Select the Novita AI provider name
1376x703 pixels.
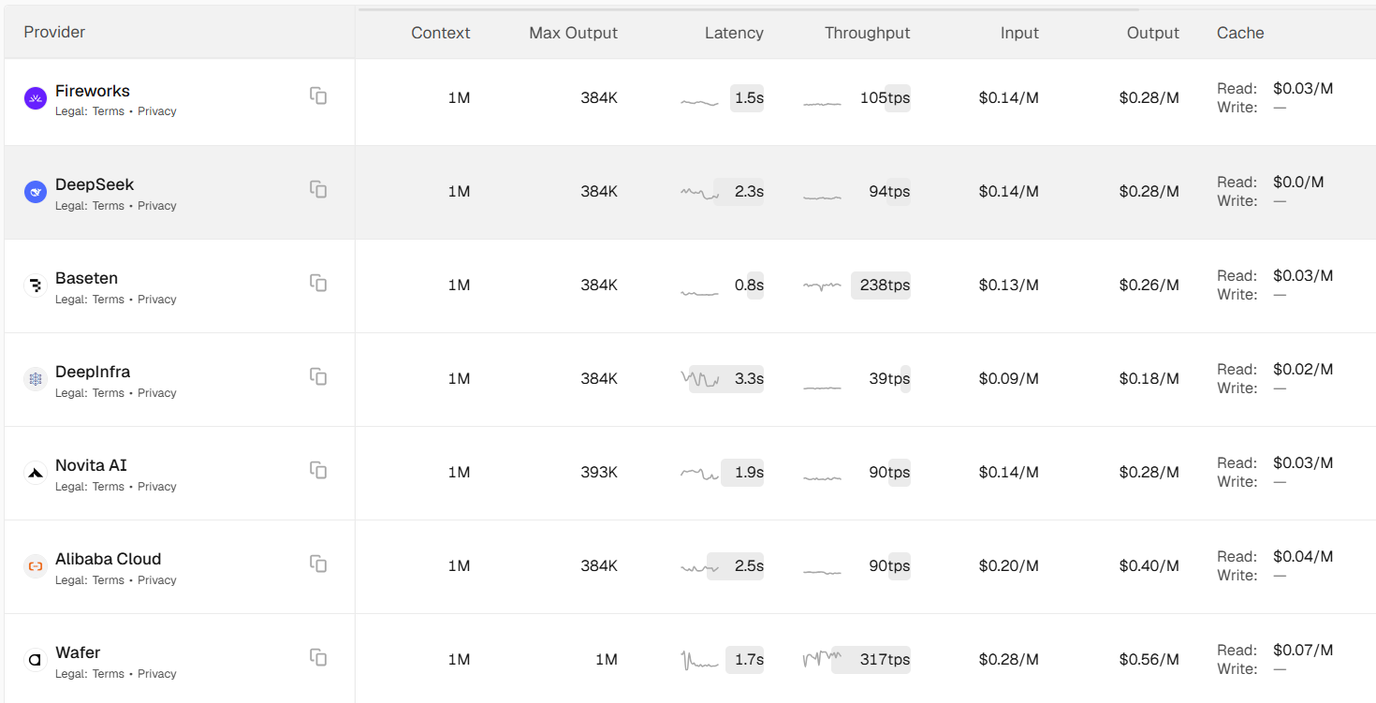pos(91,465)
